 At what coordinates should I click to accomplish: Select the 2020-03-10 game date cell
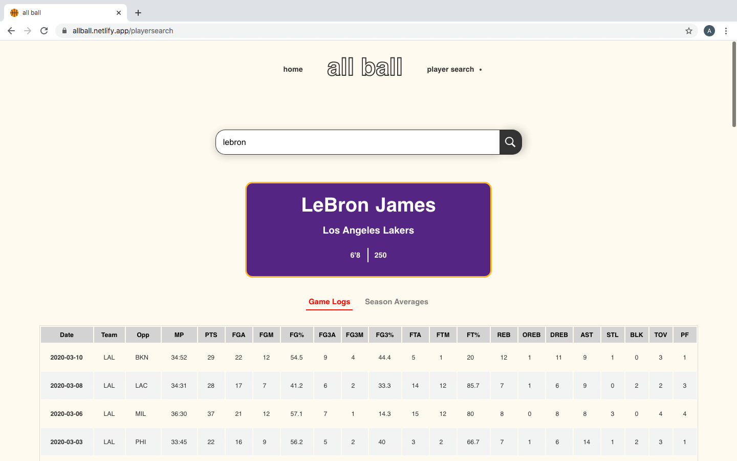click(67, 358)
